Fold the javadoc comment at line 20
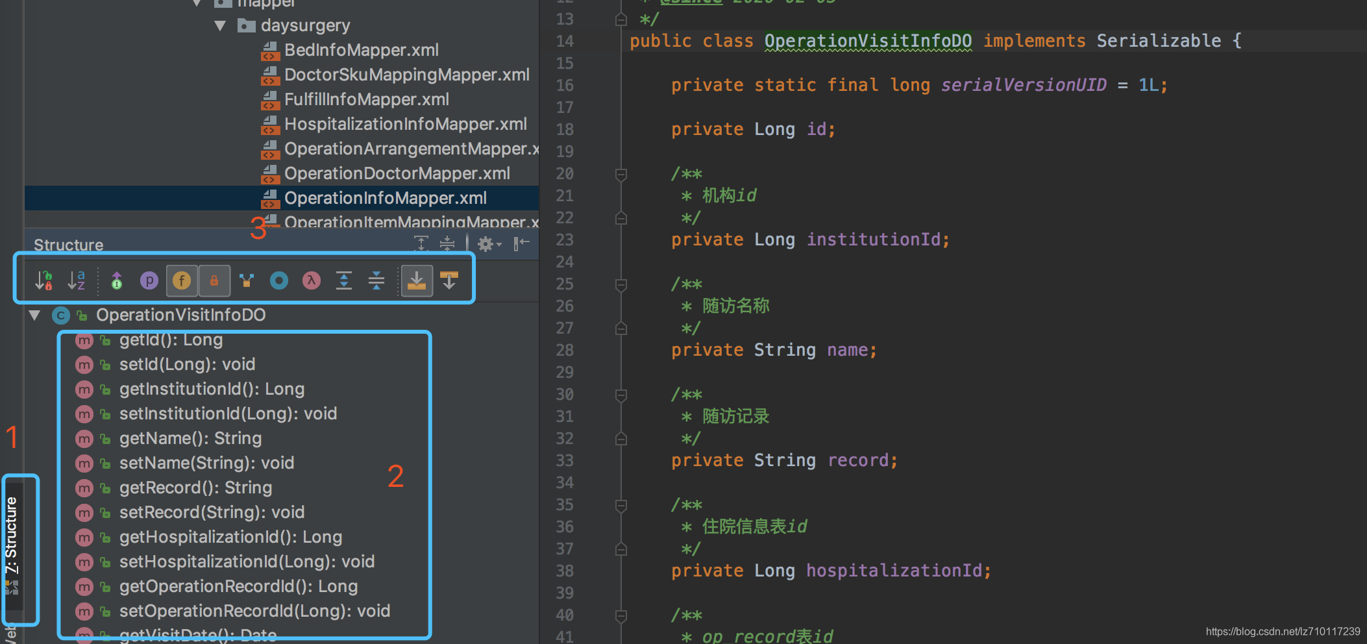 [x=621, y=174]
